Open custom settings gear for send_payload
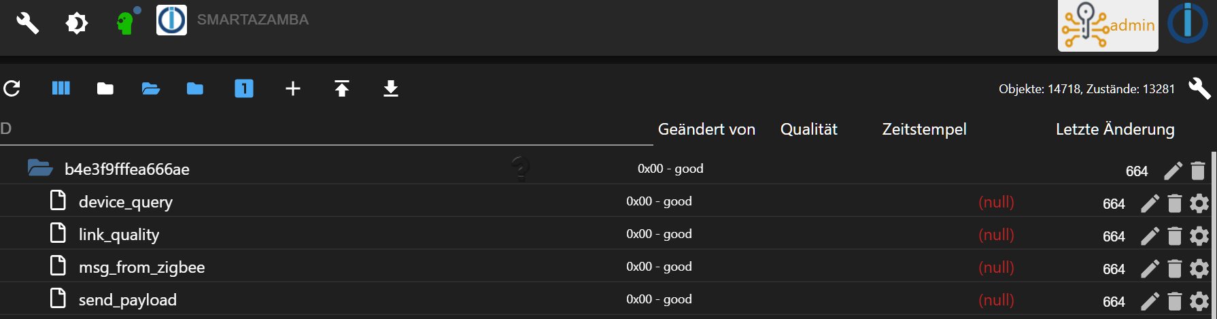Screen dimensions: 1217x319 pos(1199,301)
